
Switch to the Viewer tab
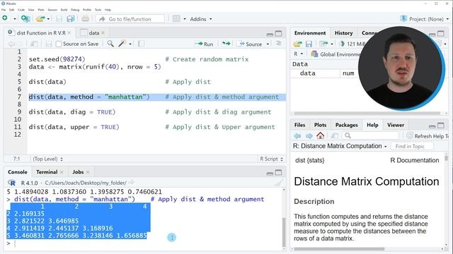point(396,125)
